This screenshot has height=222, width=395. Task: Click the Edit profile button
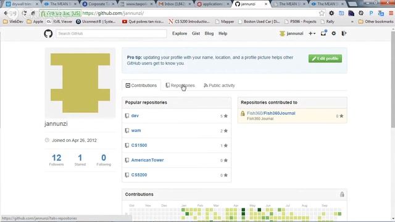pos(325,59)
